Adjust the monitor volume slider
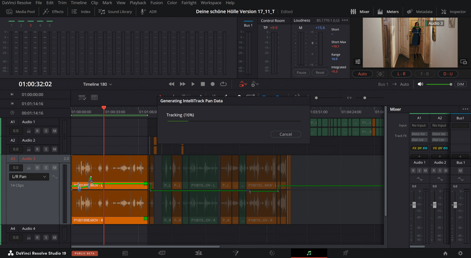 (x=439, y=84)
